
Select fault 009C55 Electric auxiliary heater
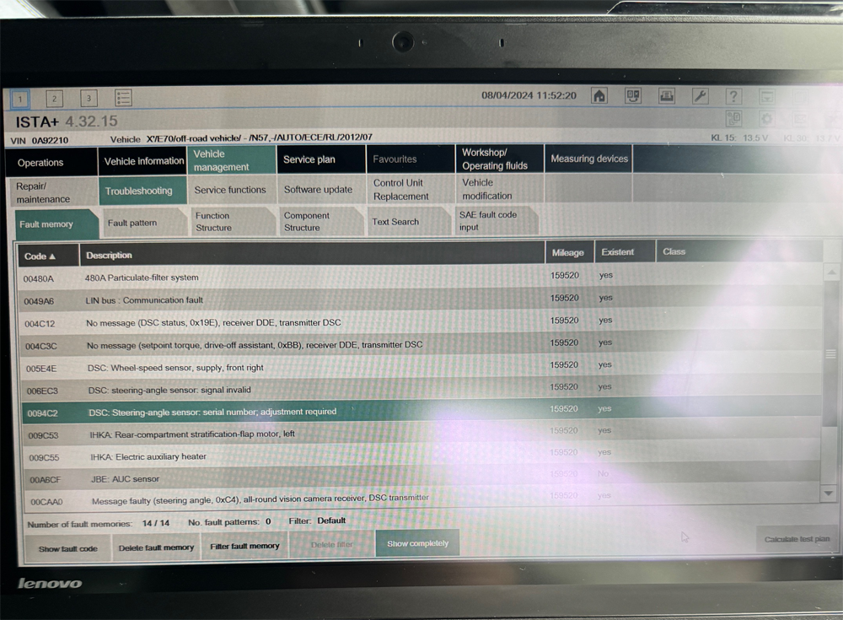tap(422, 456)
